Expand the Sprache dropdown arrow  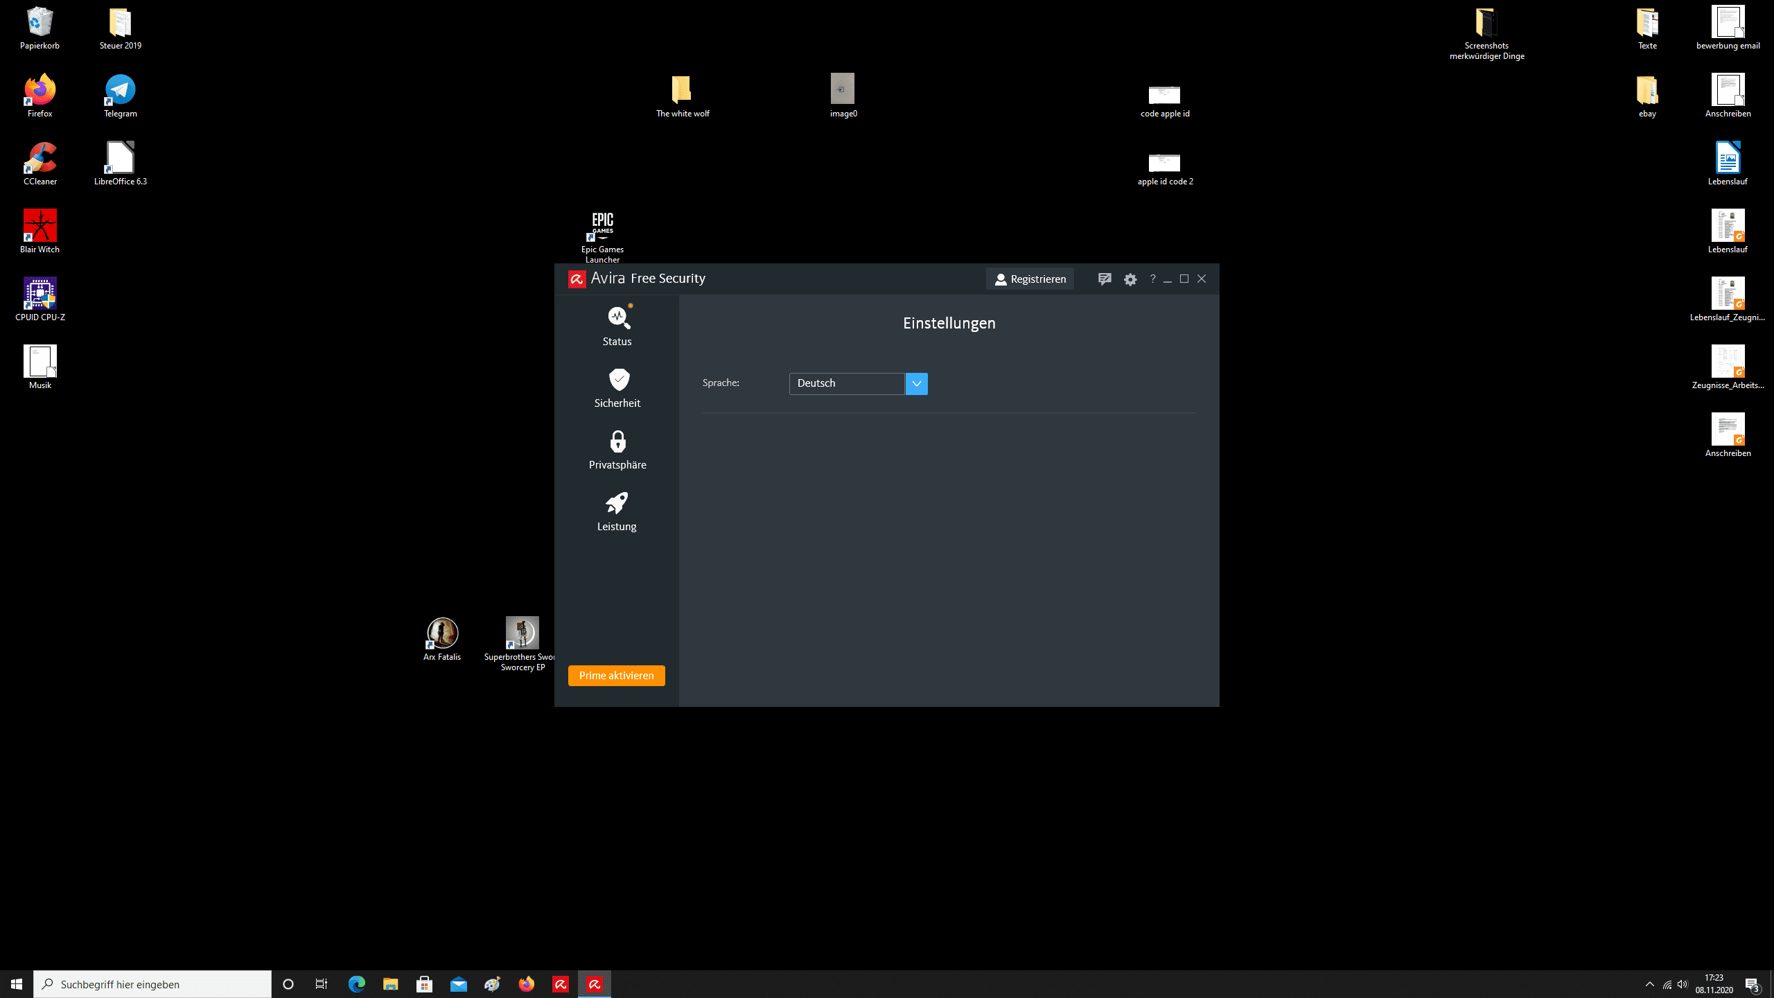916,383
